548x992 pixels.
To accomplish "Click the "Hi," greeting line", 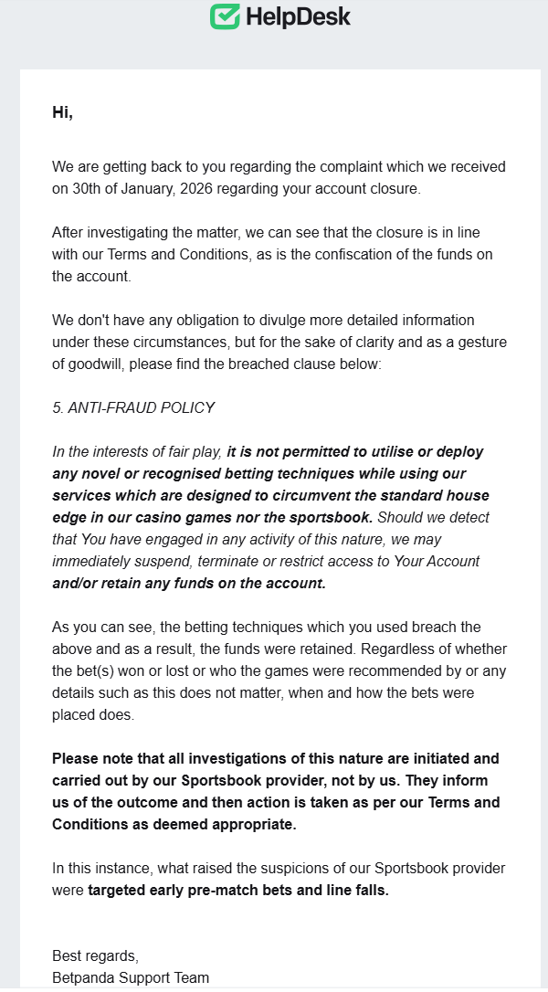I will pyautogui.click(x=62, y=112).
